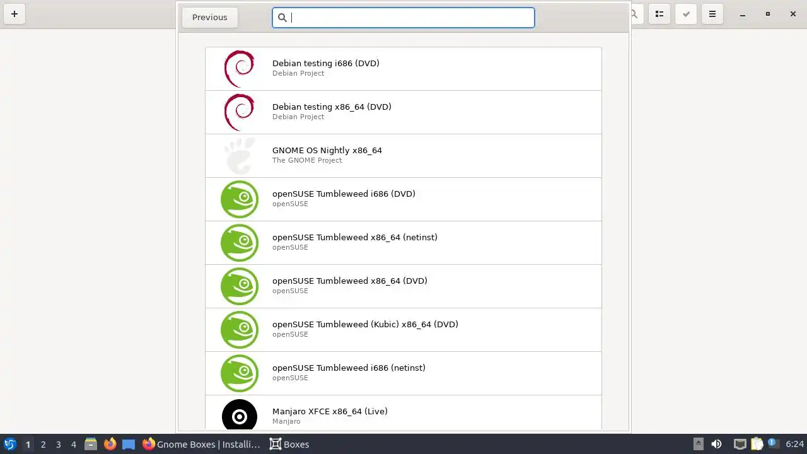Click openSUSE logo for Tumbleweed (Kubic) x86_64
807x454 pixels.
point(240,330)
